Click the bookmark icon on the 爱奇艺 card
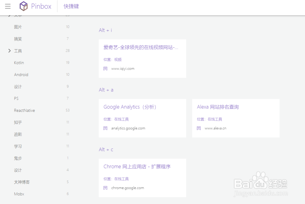The image size is (305, 204). click(105, 68)
